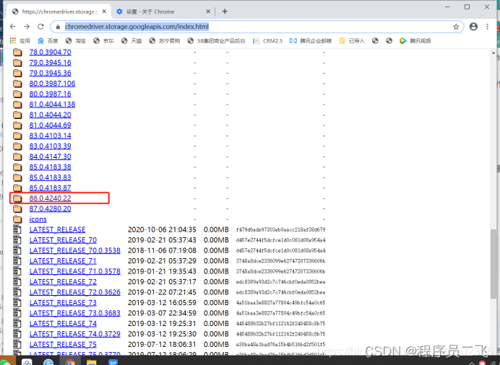Open the LATEST_RELEASE_74 file link

pos(63,324)
